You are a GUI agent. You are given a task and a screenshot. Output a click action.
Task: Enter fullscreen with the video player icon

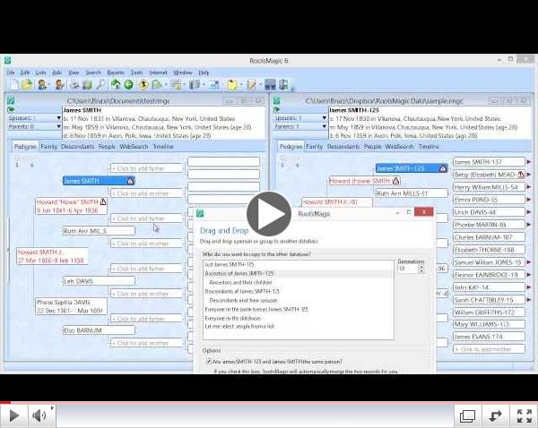point(524,415)
